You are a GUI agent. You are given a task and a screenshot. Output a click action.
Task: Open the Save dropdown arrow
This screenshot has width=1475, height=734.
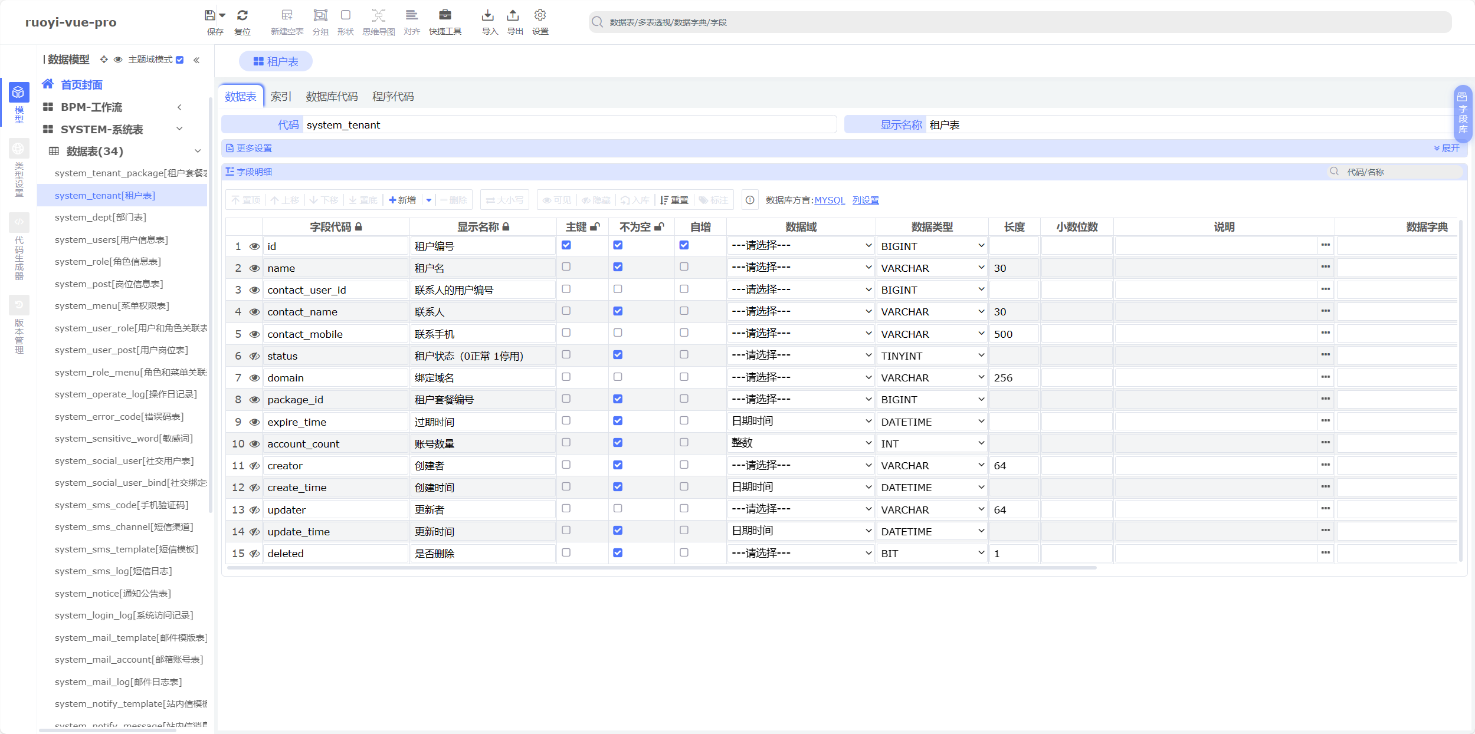[x=222, y=15]
